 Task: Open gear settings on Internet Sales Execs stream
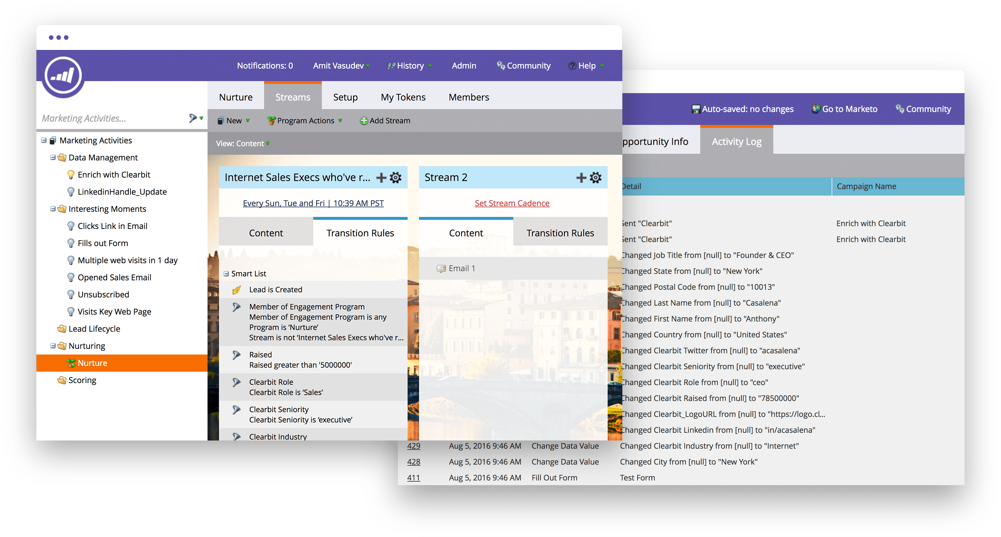(396, 178)
